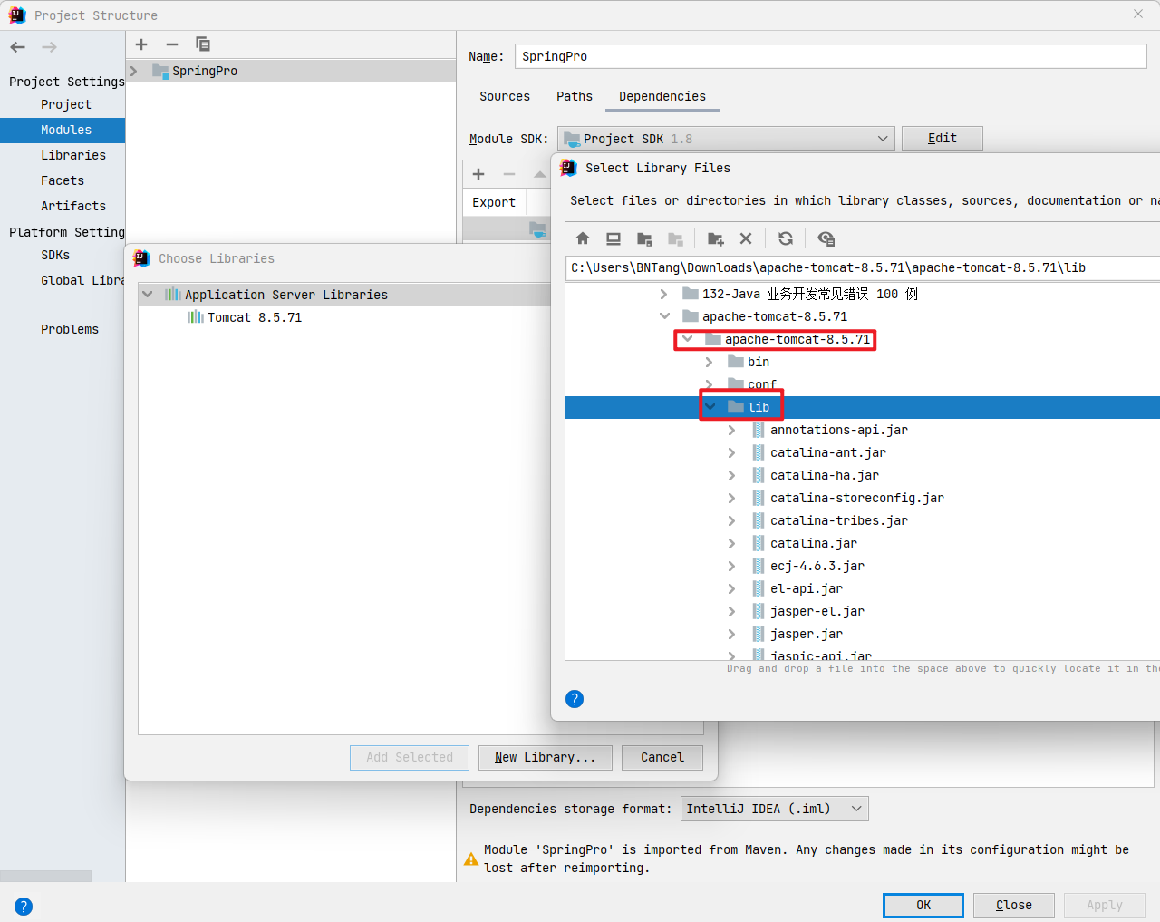Image resolution: width=1160 pixels, height=922 pixels.
Task: Expand catalina-ant.jar node
Action: click(x=731, y=452)
